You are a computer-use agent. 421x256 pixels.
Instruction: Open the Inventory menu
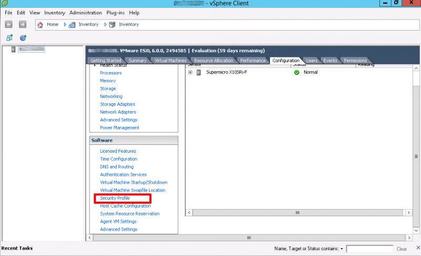(55, 13)
